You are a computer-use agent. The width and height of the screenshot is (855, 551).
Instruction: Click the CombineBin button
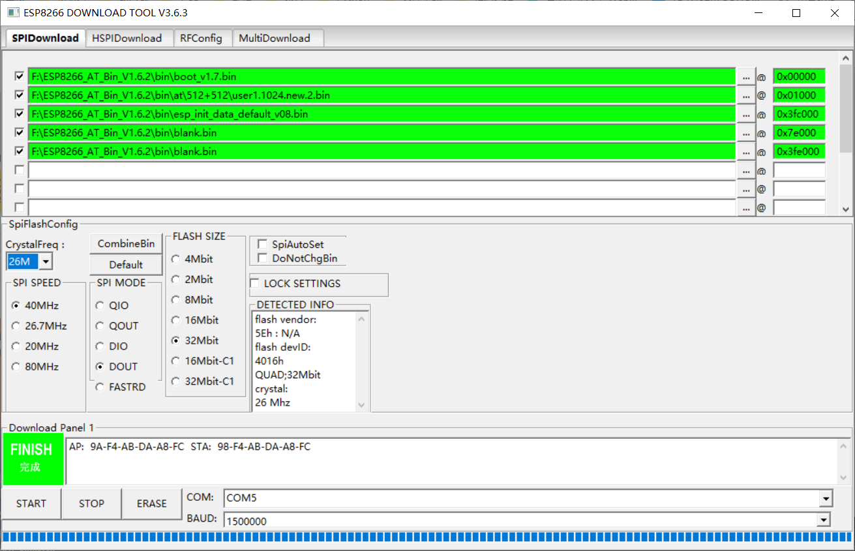tap(126, 243)
